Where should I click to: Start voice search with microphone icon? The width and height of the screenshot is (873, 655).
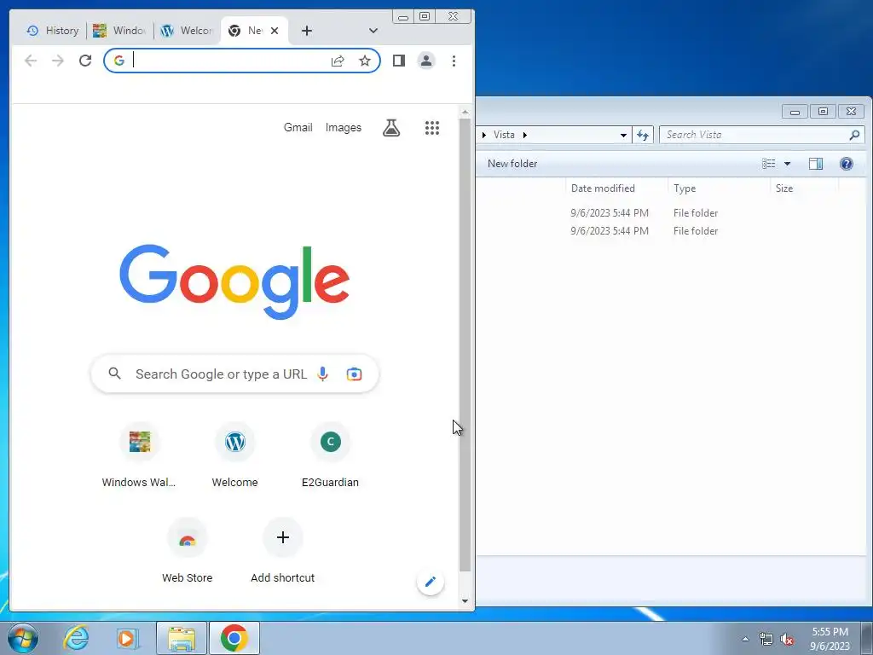[322, 374]
